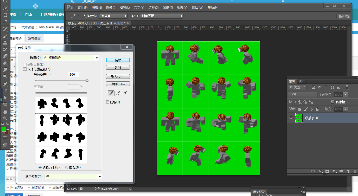Tick the 反相 invert checkbox
Image resolution: width=358 pixels, height=196 pixels.
108,102
